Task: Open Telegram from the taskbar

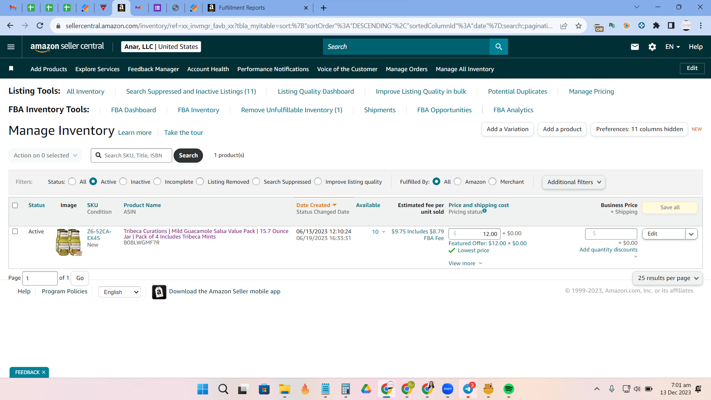Action: (x=468, y=389)
